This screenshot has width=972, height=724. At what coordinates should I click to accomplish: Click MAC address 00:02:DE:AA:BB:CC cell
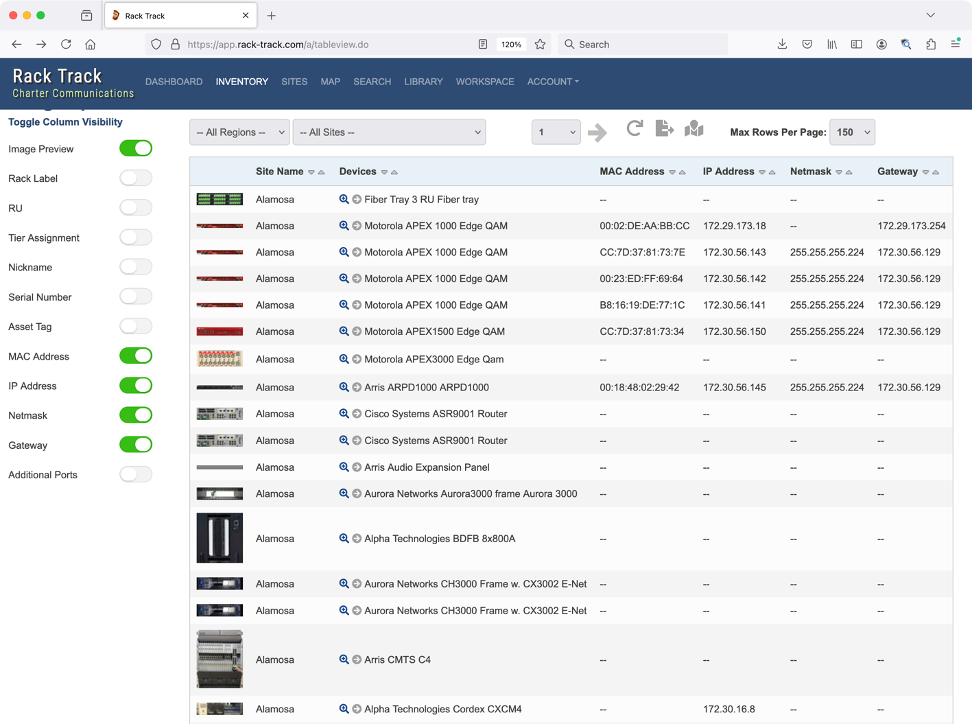(644, 226)
